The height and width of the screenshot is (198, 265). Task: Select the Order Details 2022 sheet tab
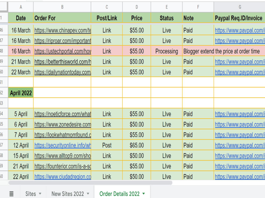(119, 194)
